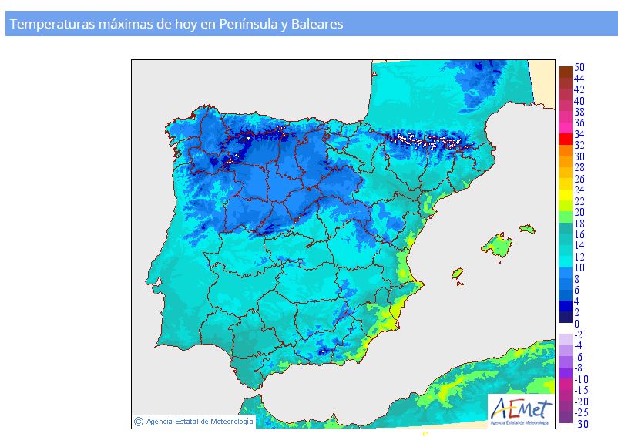Click the legend label -30 at bottom
This screenshot has height=437, width=618.
(581, 424)
